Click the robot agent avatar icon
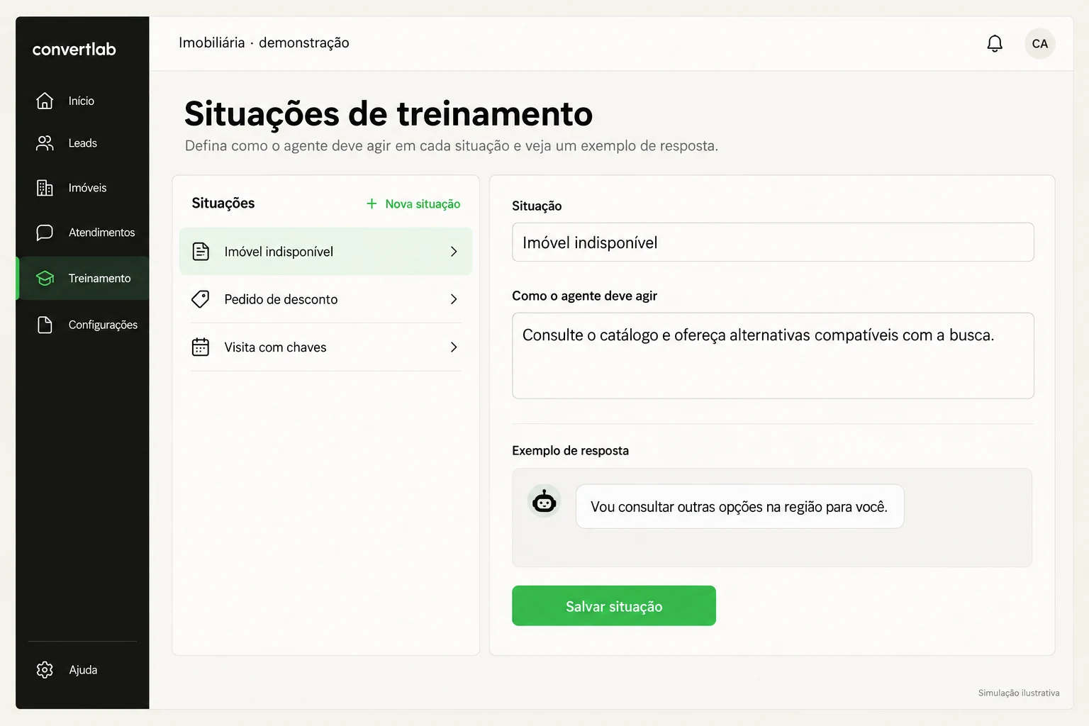The image size is (1089, 726). click(544, 501)
